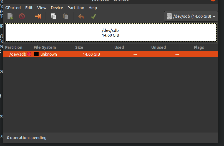Click the black unknown file system swatch

coord(36,54)
